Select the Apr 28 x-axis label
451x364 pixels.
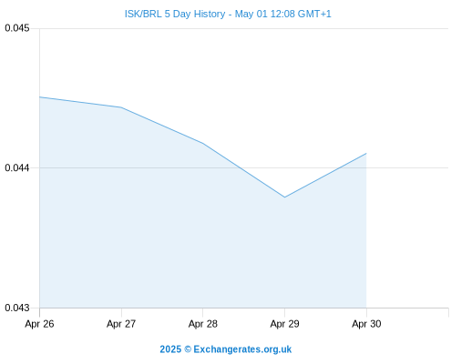click(x=203, y=324)
